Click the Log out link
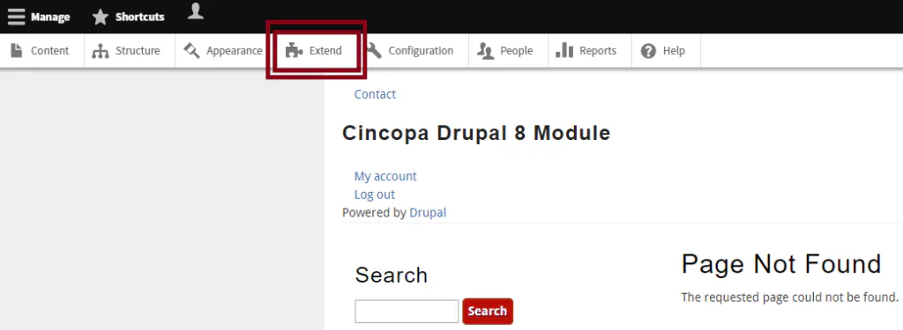The width and height of the screenshot is (903, 330). coord(374,194)
